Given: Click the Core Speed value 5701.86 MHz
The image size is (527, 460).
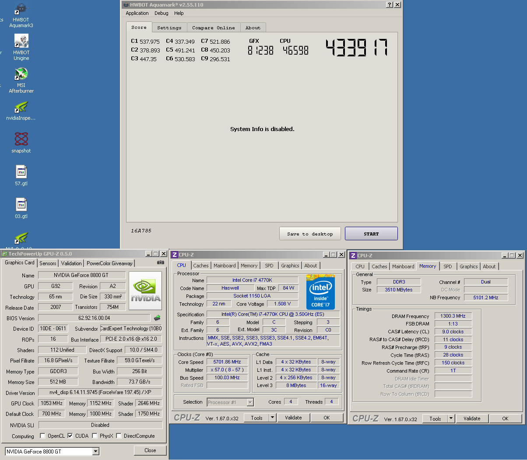Looking at the screenshot, I should (227, 362).
